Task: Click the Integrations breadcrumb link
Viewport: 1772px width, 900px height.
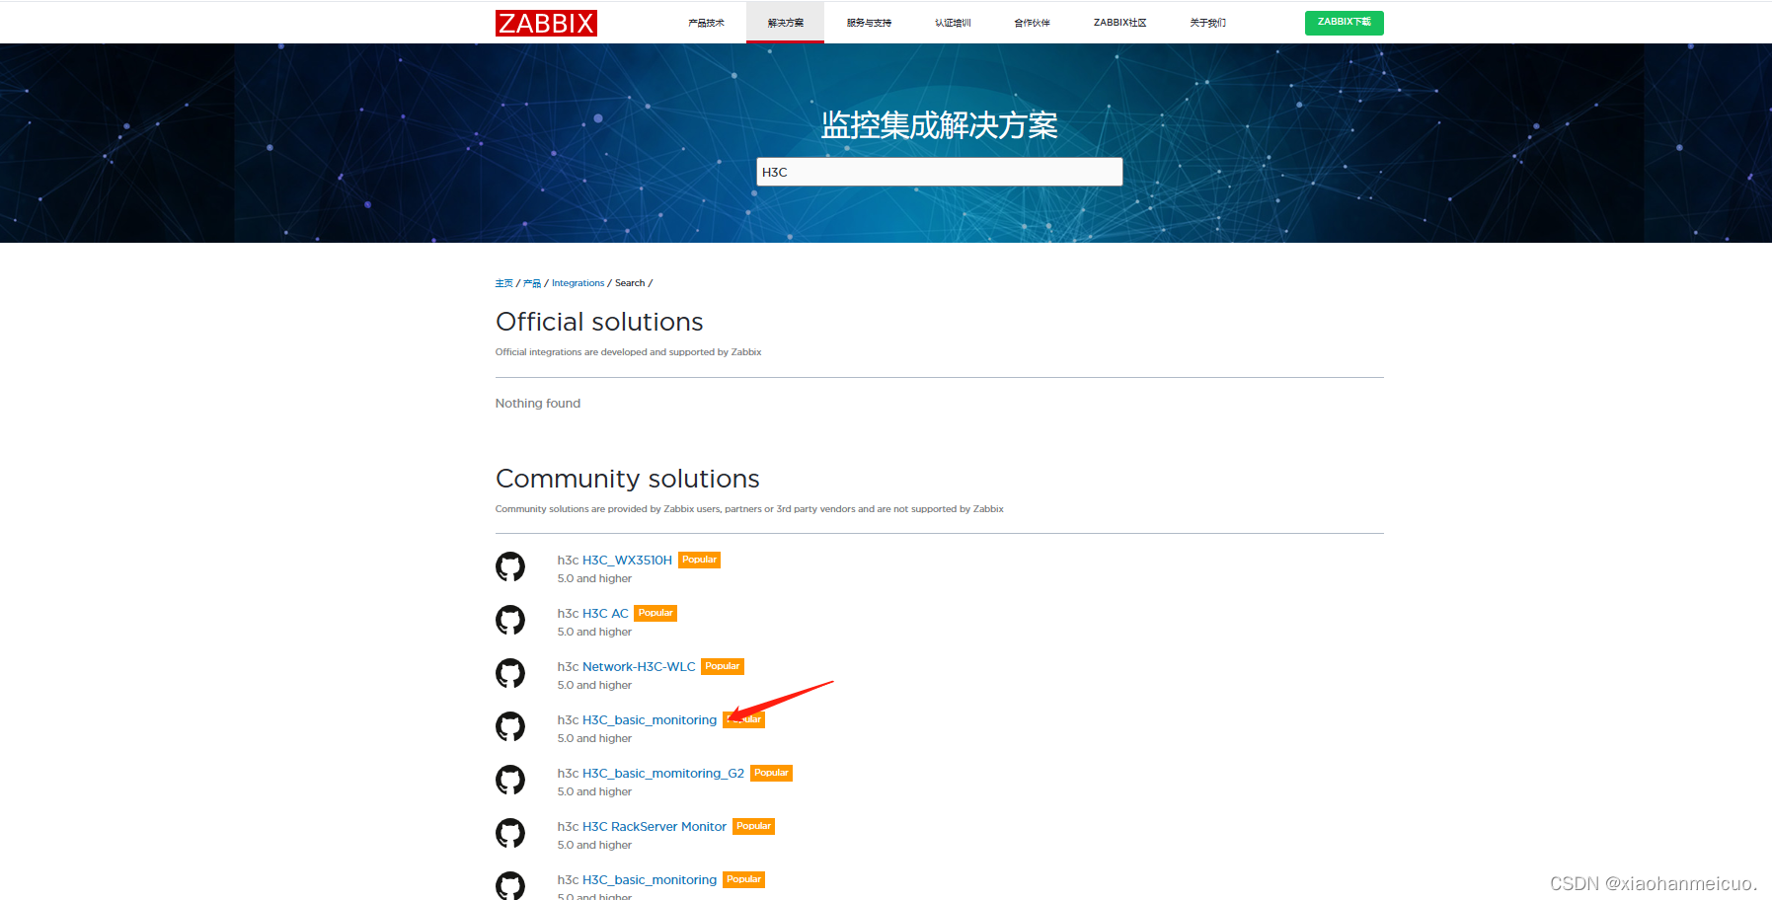Action: (578, 283)
